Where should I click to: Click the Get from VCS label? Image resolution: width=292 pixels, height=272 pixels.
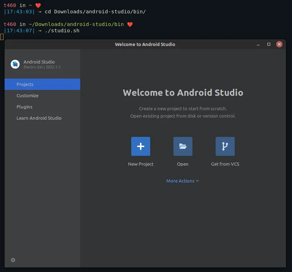click(225, 164)
